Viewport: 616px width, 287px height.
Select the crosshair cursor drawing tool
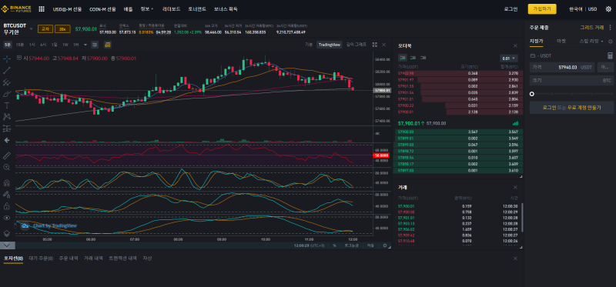click(x=7, y=59)
